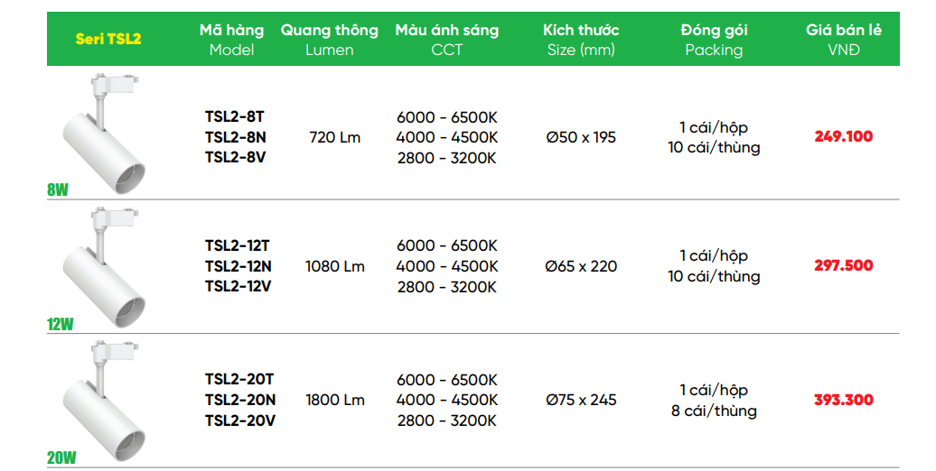Click the green 20W wattage label
Image resolution: width=936 pixels, height=471 pixels.
tap(61, 457)
